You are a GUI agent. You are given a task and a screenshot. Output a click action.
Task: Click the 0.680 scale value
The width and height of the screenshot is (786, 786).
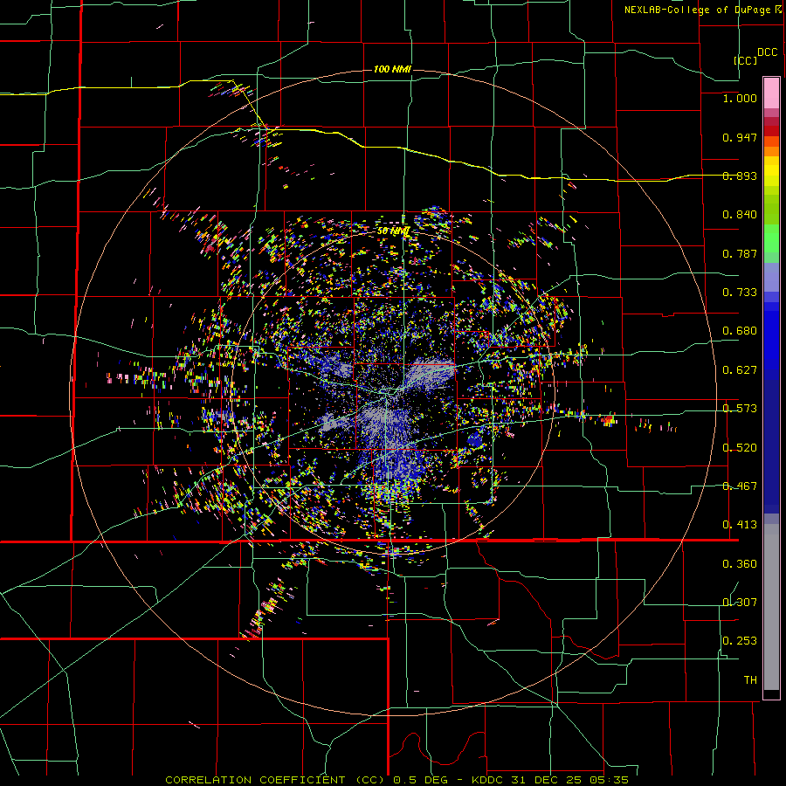pyautogui.click(x=740, y=331)
